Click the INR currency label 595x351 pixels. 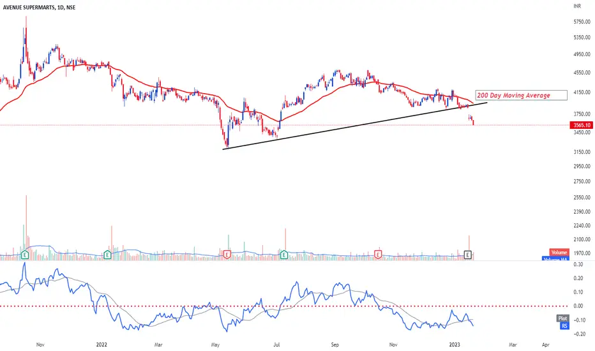click(x=577, y=6)
